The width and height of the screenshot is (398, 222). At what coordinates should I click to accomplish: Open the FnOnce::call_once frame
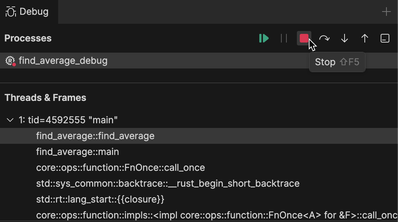pos(121,168)
